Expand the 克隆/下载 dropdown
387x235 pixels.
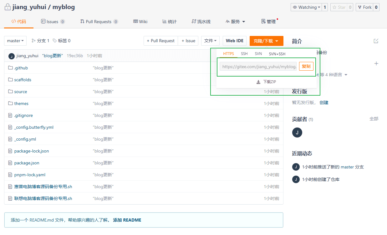pyautogui.click(x=266, y=41)
